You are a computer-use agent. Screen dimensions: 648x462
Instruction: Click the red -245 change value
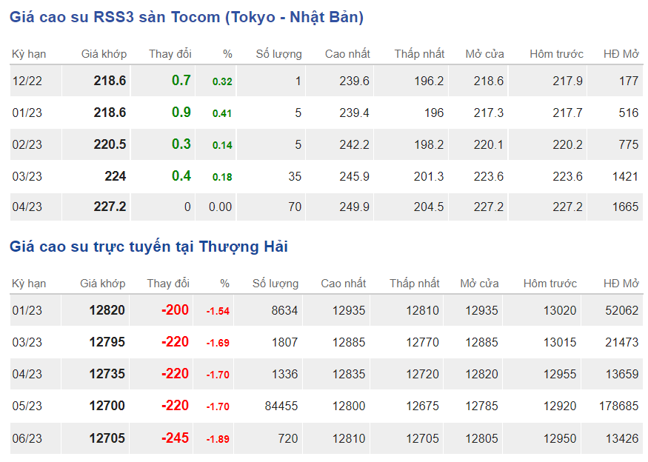(176, 438)
